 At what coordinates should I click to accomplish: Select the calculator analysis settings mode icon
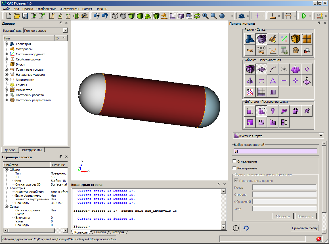pos(284,50)
